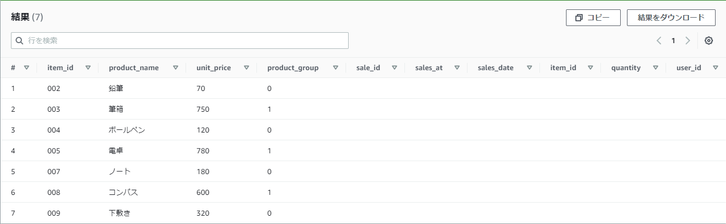Viewport: 726px width, 224px height.
Task: Sort results by first item_id column arrow
Action: click(x=88, y=68)
